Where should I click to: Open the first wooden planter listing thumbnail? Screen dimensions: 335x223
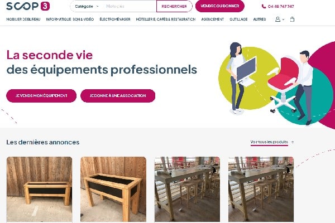[x=39, y=190]
